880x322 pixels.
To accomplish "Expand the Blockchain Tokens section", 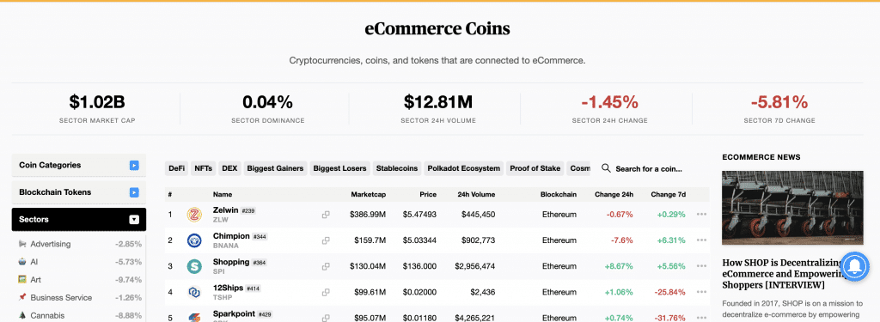I will coord(134,192).
